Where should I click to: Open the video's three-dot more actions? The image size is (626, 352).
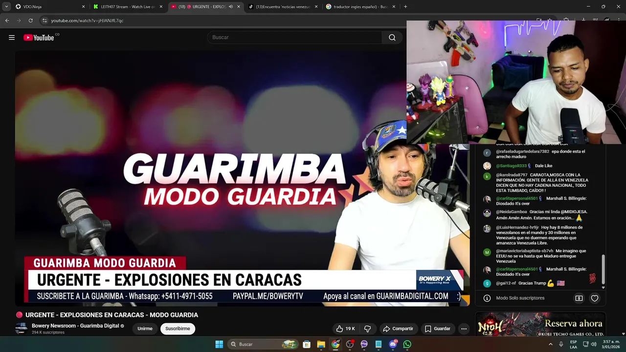pyautogui.click(x=464, y=329)
